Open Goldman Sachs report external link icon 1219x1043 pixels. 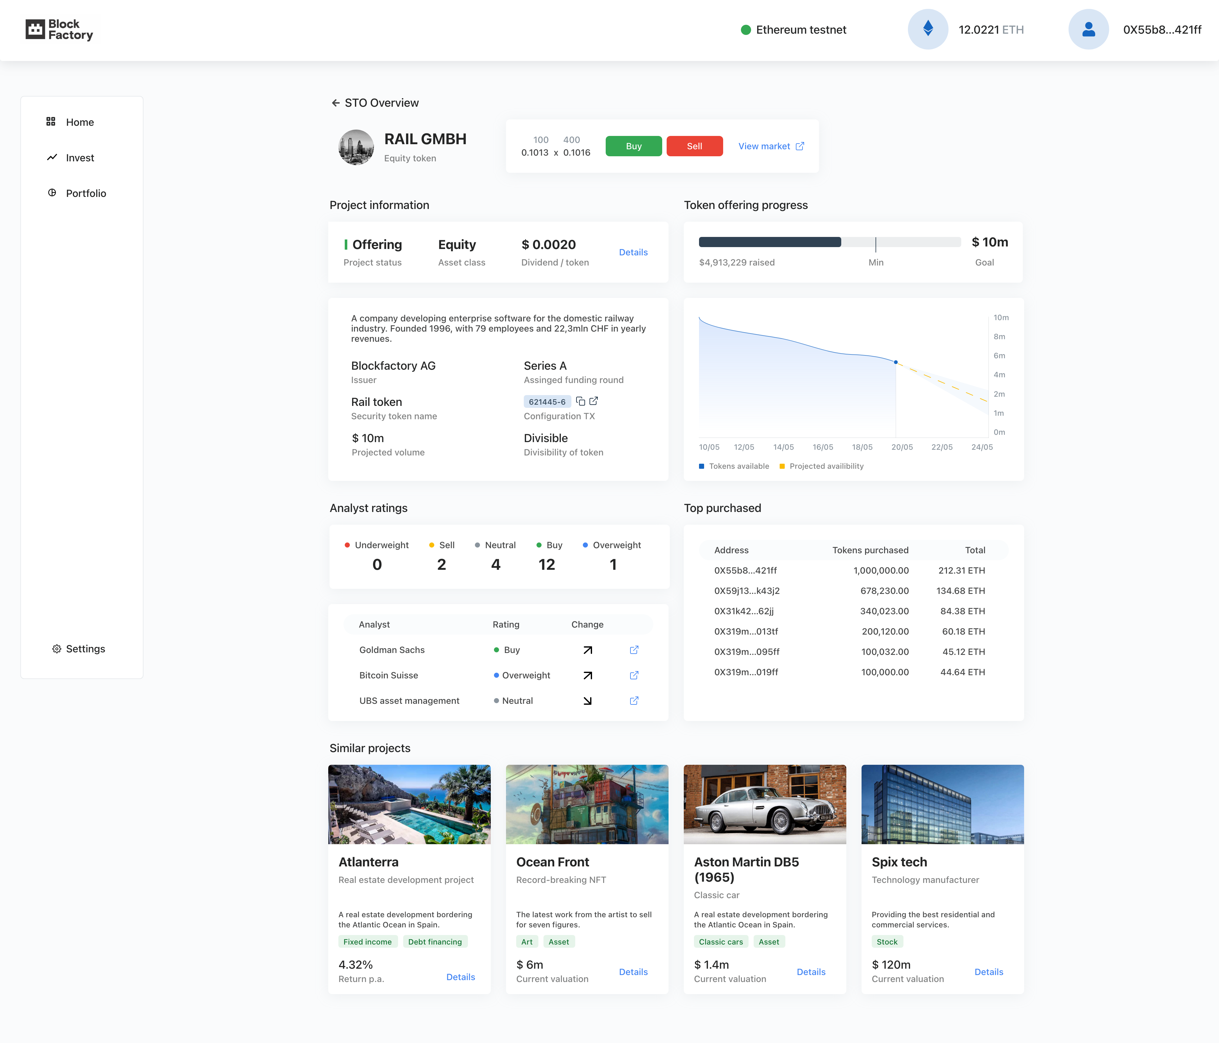point(634,650)
